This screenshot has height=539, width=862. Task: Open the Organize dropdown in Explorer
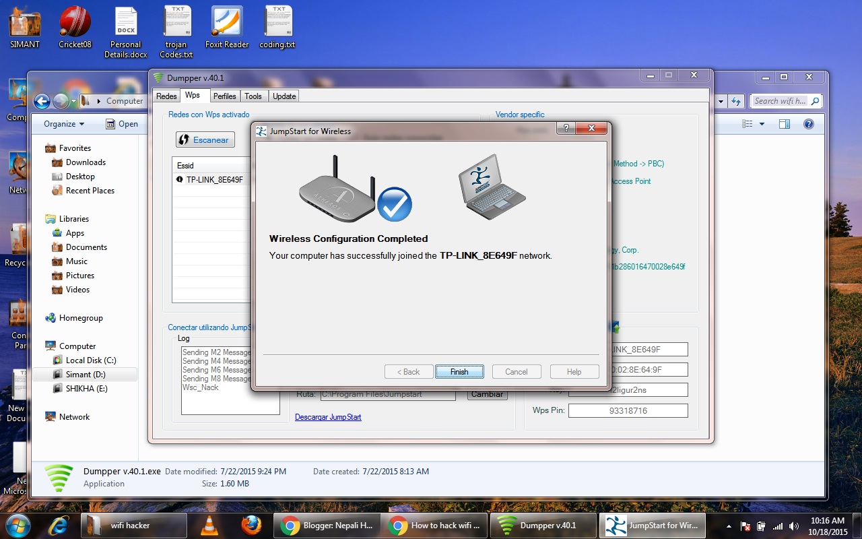pyautogui.click(x=64, y=124)
